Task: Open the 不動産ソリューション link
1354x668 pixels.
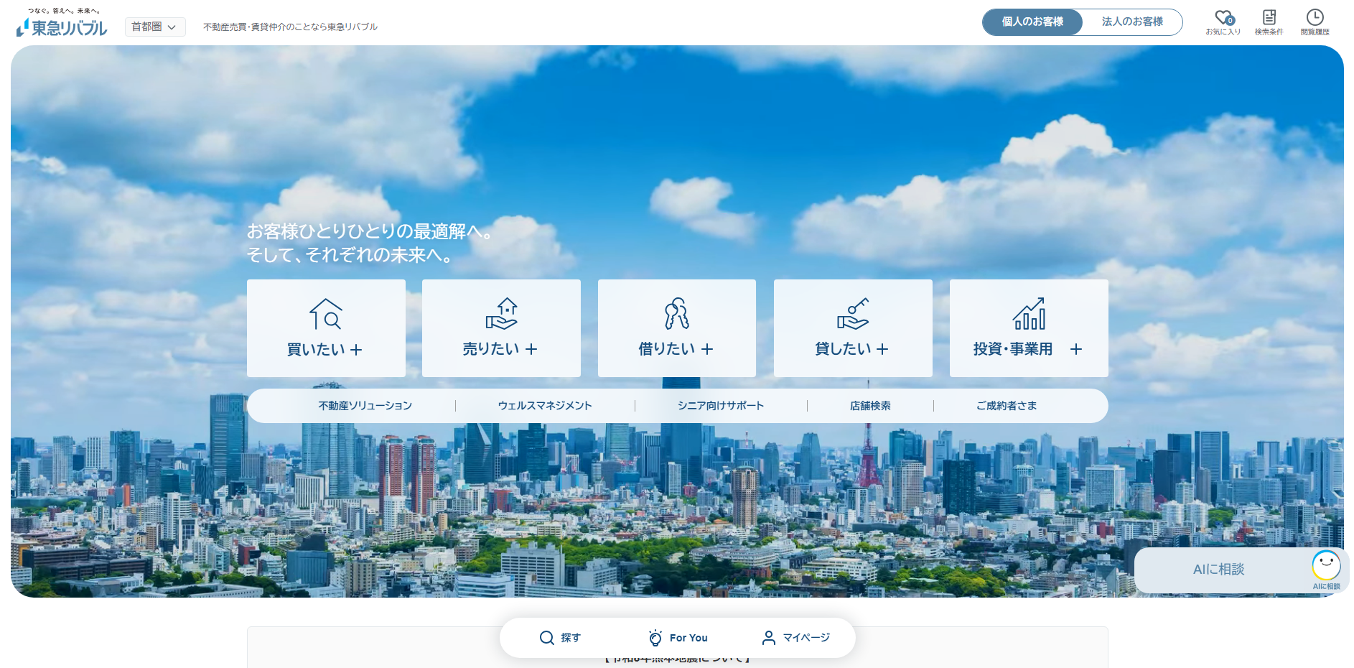Action: (365, 406)
